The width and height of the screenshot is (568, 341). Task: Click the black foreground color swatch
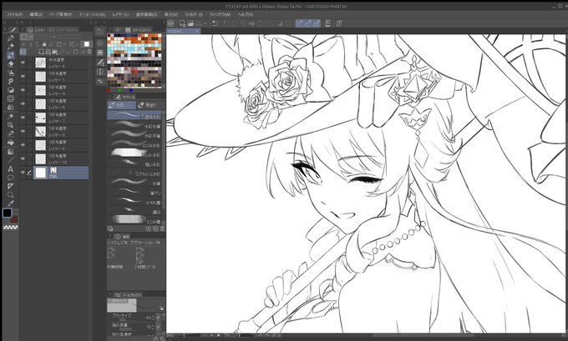(8, 213)
